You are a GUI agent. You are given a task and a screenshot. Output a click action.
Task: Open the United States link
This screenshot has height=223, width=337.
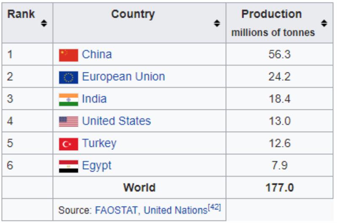coord(117,121)
